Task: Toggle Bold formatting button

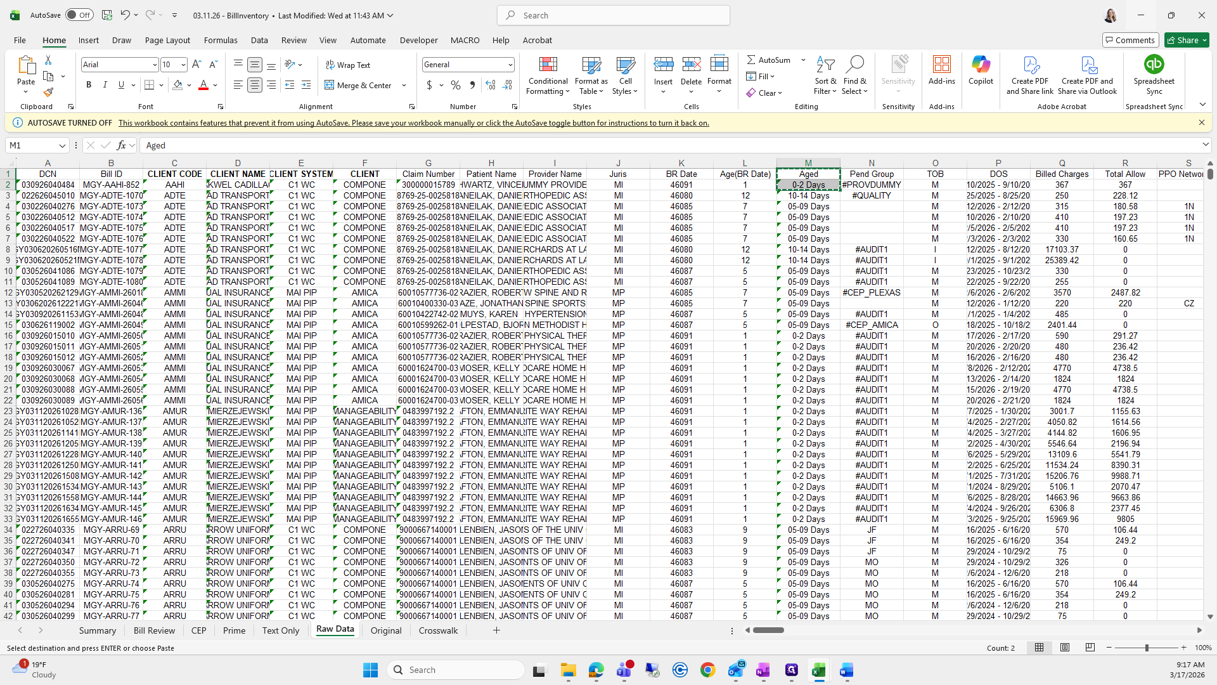Action: click(x=89, y=85)
